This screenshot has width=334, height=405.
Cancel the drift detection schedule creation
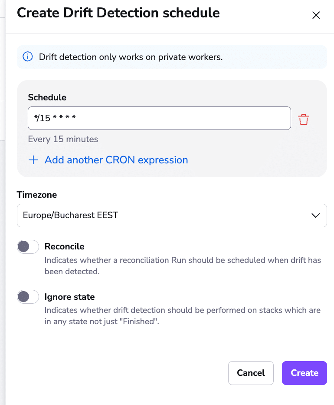tap(251, 373)
